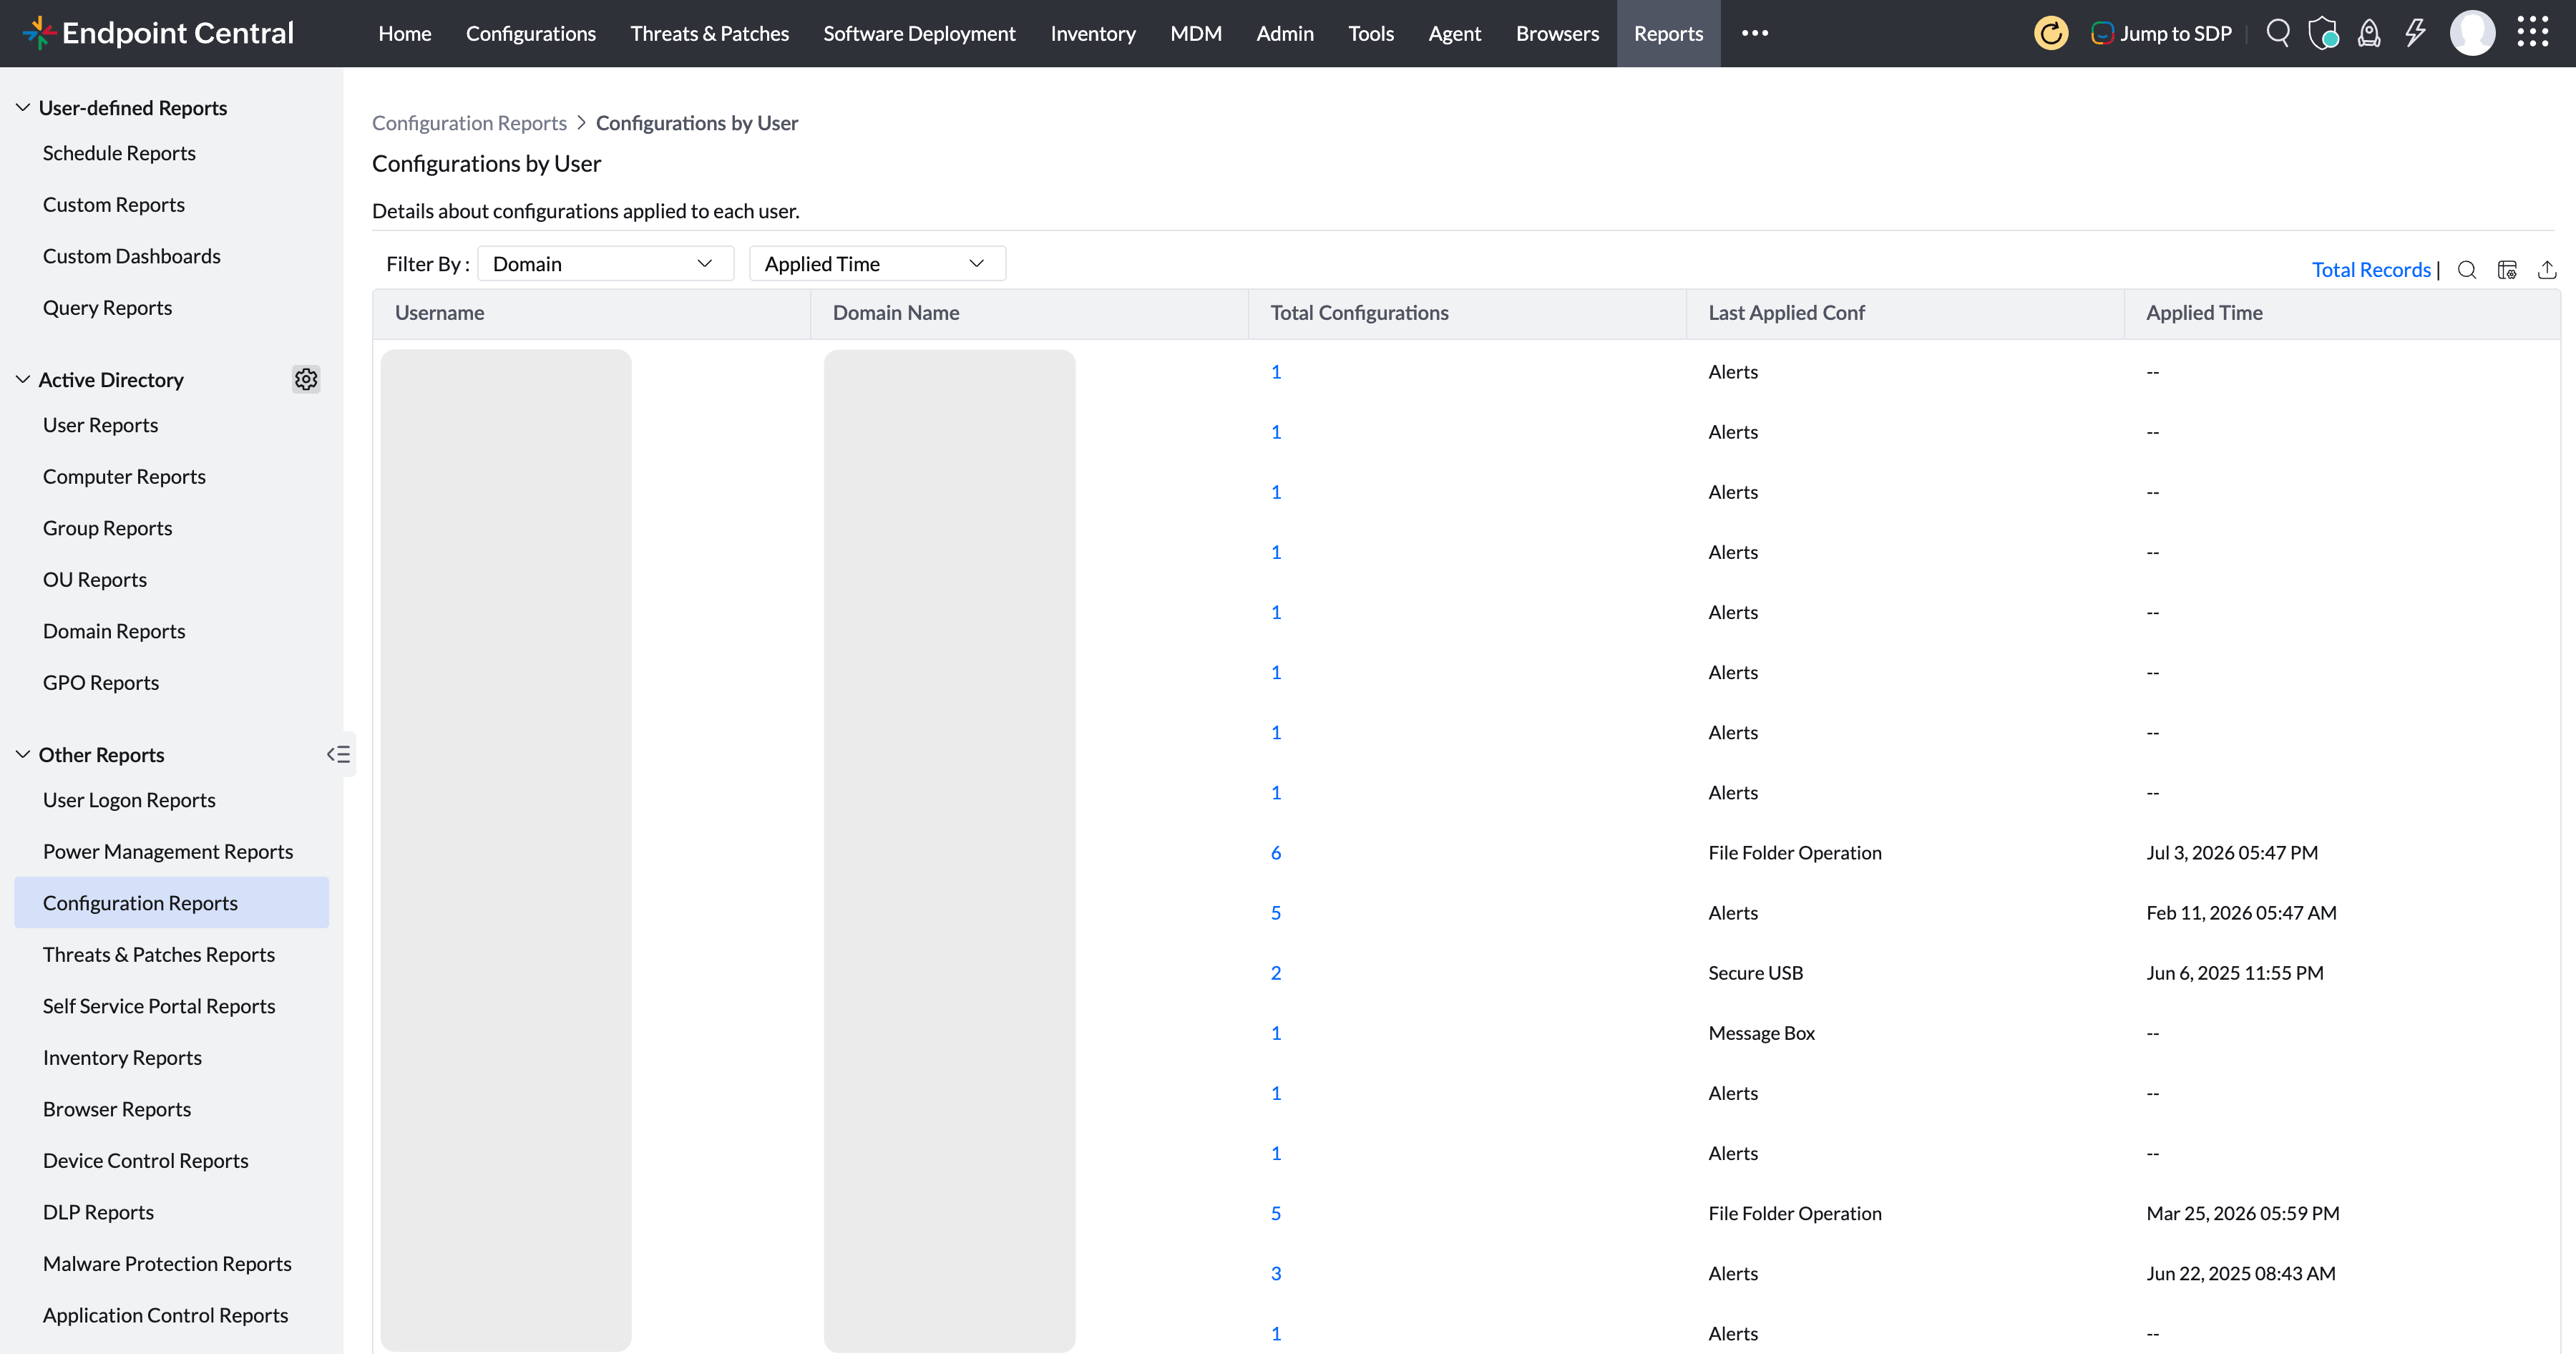This screenshot has height=1354, width=2576.
Task: Open Application Control Reports
Action: (x=165, y=1315)
